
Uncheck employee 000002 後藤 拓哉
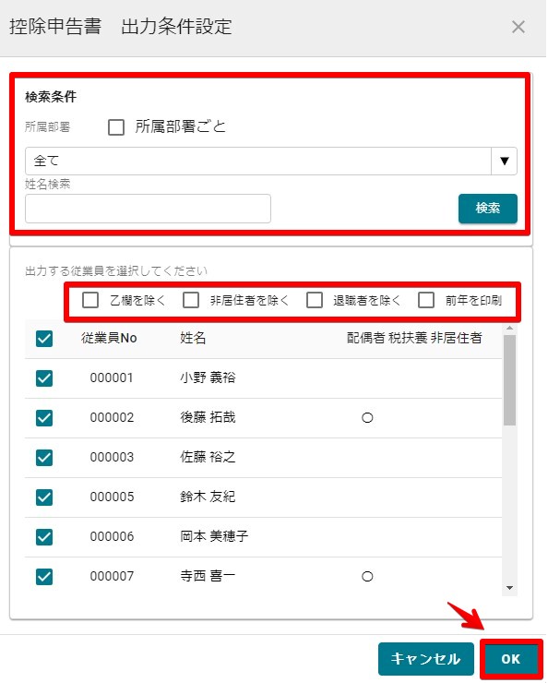point(44,418)
